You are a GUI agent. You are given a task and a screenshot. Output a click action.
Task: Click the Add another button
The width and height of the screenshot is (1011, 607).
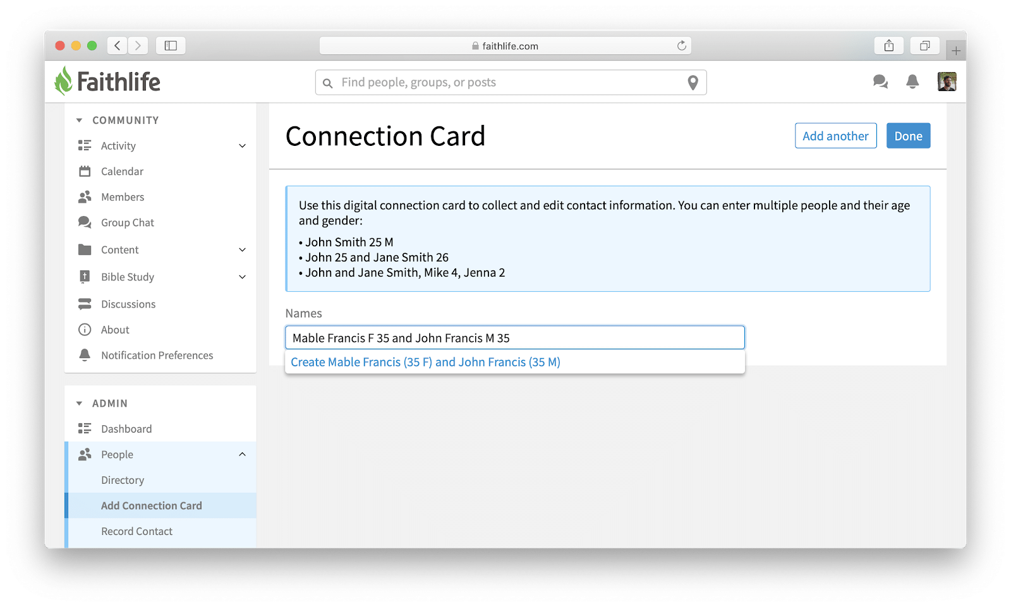835,136
